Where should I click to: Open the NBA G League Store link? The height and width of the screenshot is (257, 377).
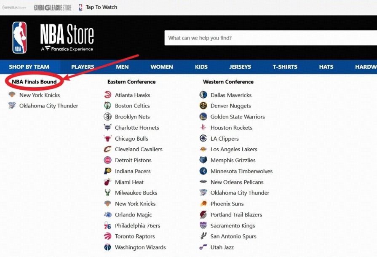(x=53, y=8)
